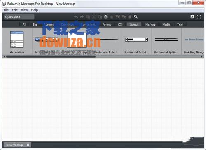Click the library horizontal scrollbar thumb

pyautogui.click(x=51, y=56)
